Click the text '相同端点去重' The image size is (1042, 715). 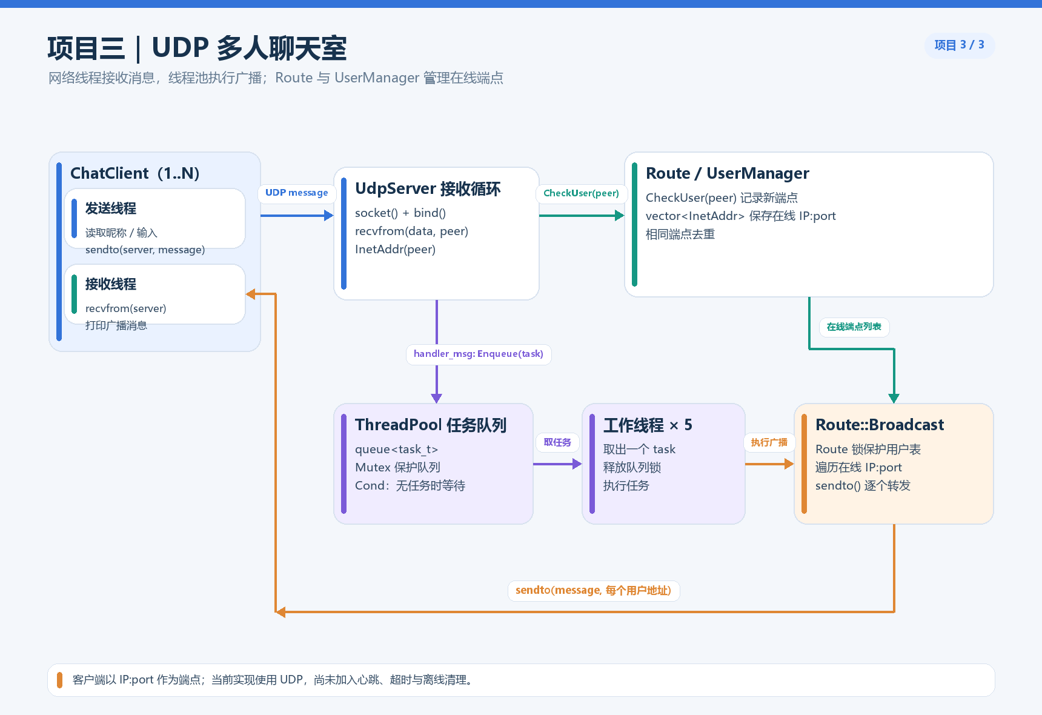(x=680, y=234)
